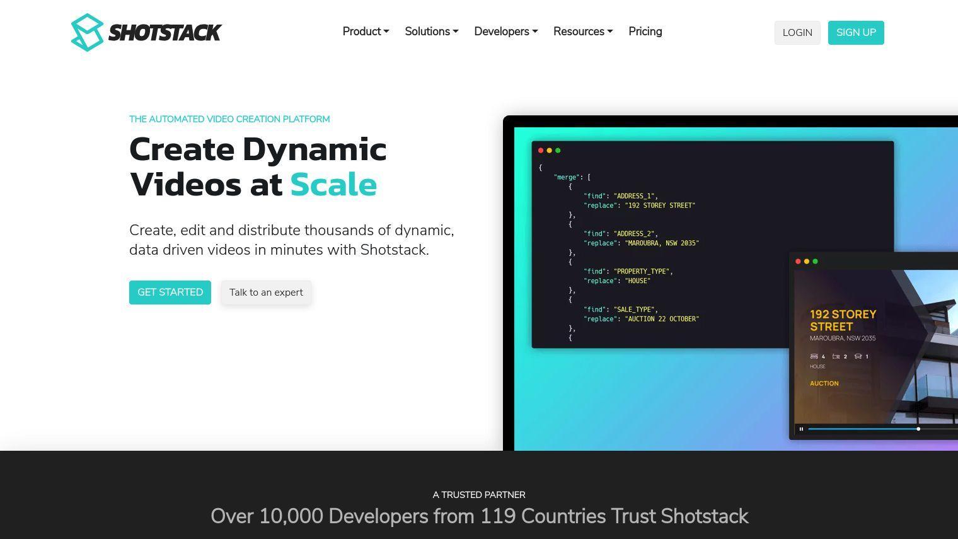Click the video preview progress bar
Image resolution: width=958 pixels, height=539 pixels.
click(882, 429)
